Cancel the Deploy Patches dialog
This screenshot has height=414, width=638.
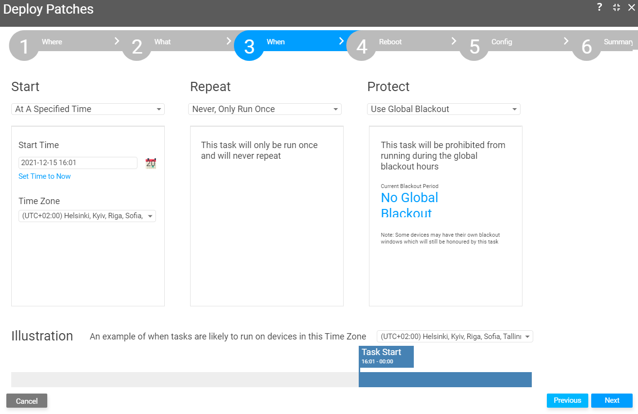click(x=27, y=401)
